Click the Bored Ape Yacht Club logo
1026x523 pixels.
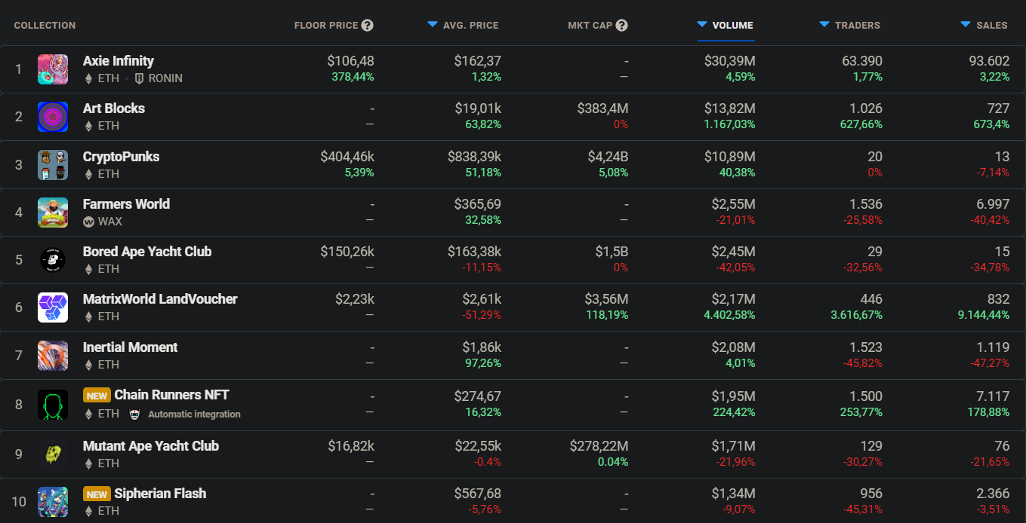tap(53, 260)
